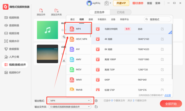The image size is (185, 111).
Task: Open Audio Conversion (音频转换) in sidebar
Action: pos(12,25)
